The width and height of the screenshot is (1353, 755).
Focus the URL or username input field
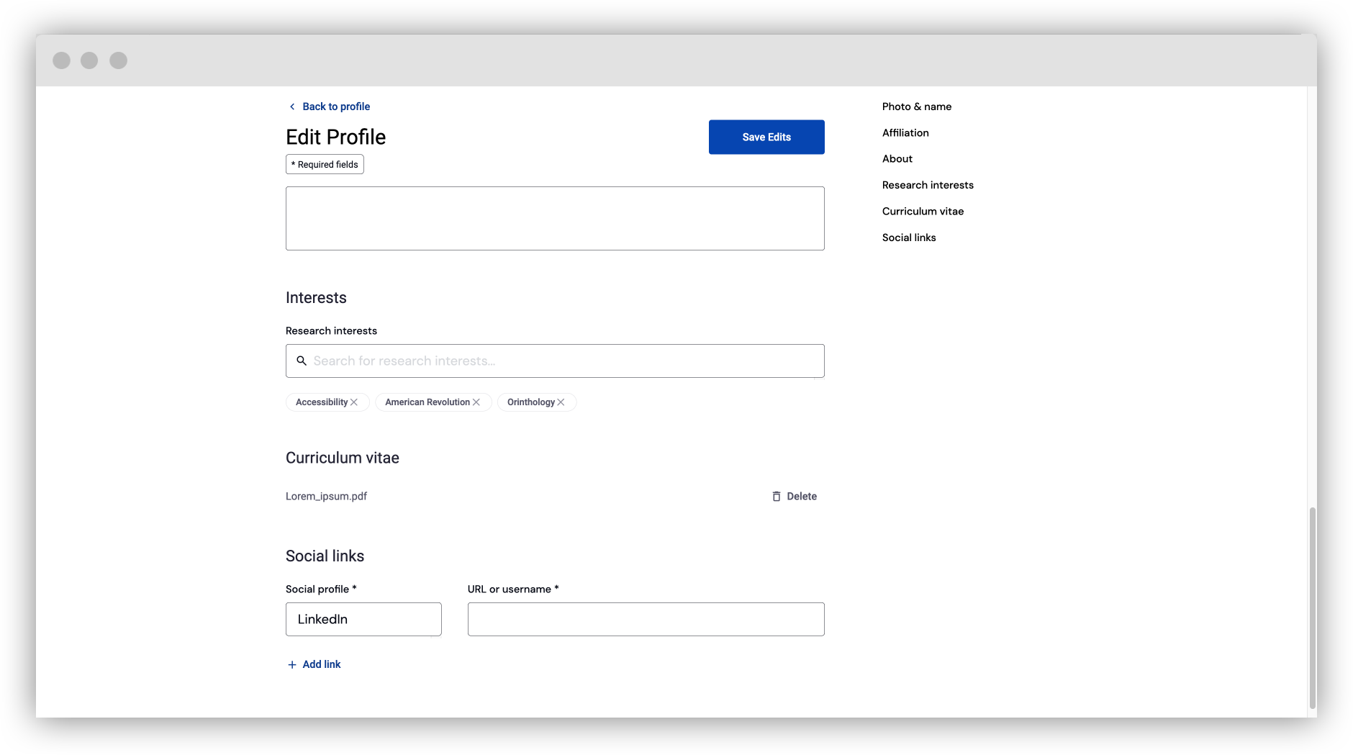pyautogui.click(x=646, y=619)
